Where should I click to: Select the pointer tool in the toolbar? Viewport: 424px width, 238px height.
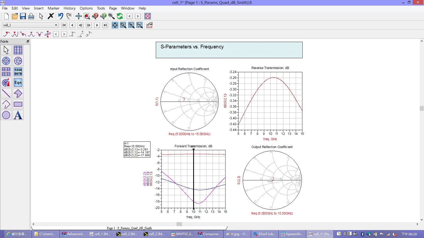pyautogui.click(x=41, y=16)
